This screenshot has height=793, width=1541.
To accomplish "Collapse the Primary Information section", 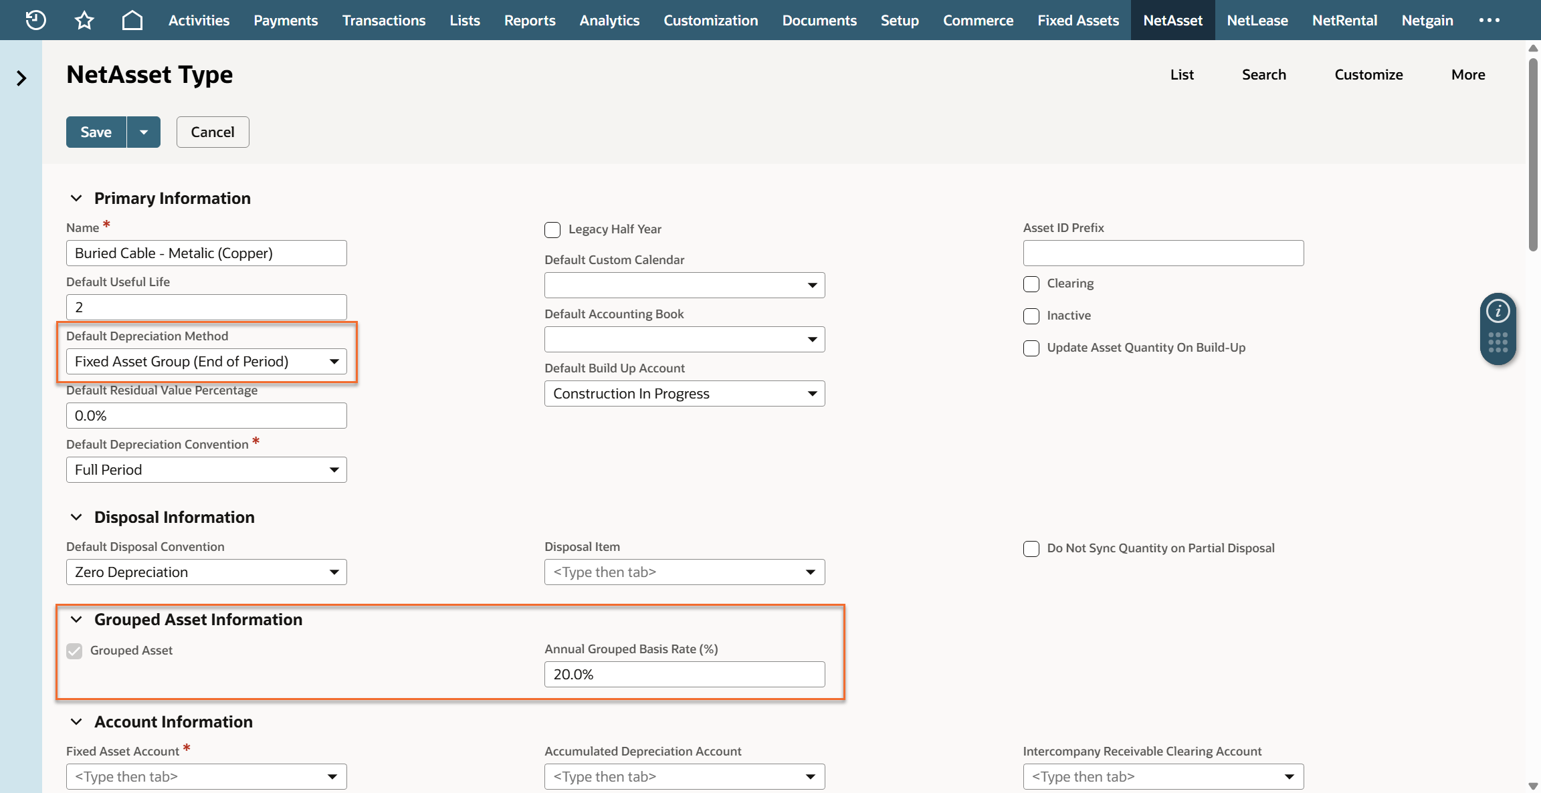I will tap(76, 199).
